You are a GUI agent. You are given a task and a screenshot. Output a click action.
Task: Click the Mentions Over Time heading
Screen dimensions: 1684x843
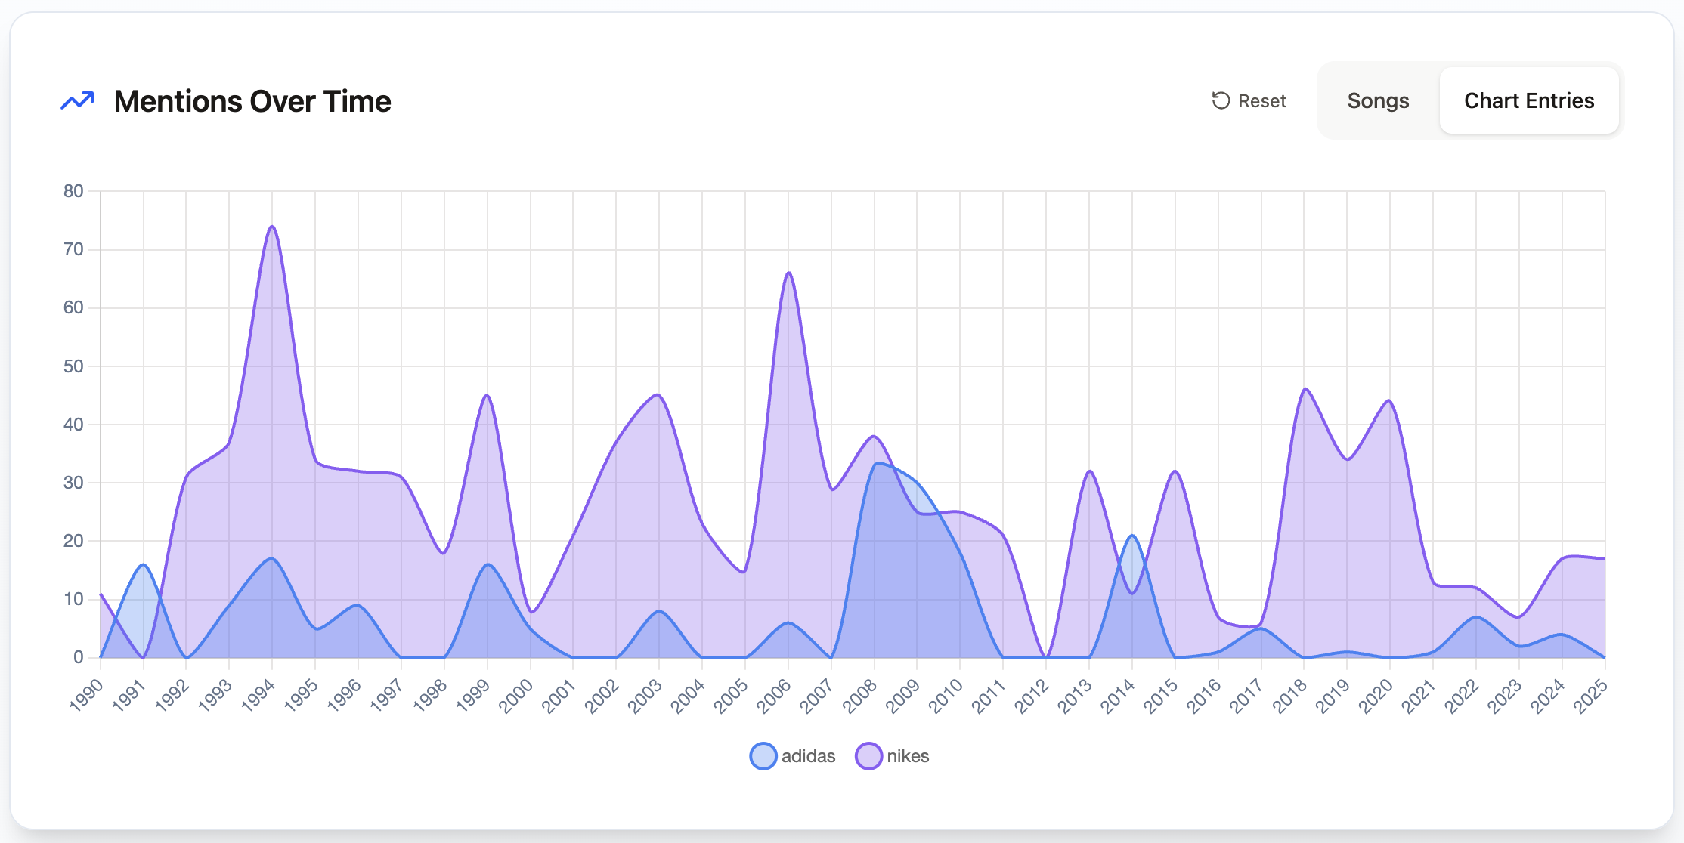pos(252,101)
